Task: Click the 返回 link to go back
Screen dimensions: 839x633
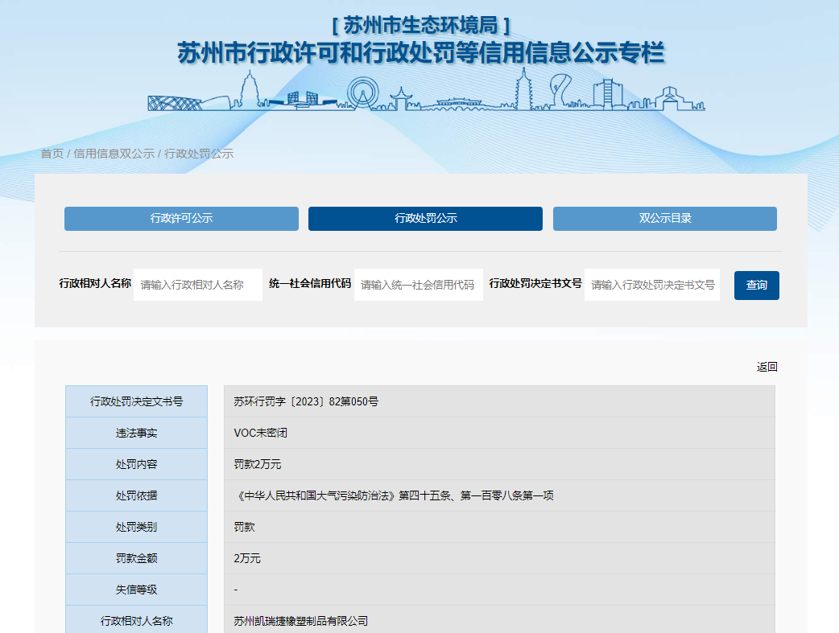Action: click(767, 367)
